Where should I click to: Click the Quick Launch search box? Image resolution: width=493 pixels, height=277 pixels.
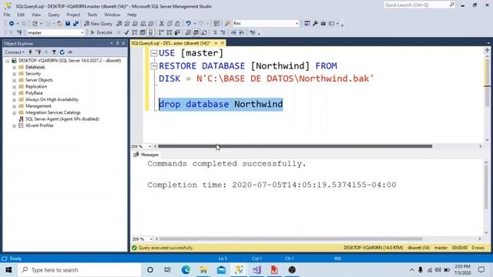click(419, 5)
